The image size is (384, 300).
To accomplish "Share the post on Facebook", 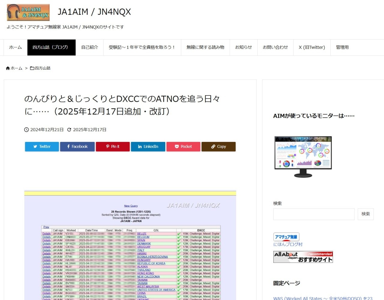I will pyautogui.click(x=77, y=147).
